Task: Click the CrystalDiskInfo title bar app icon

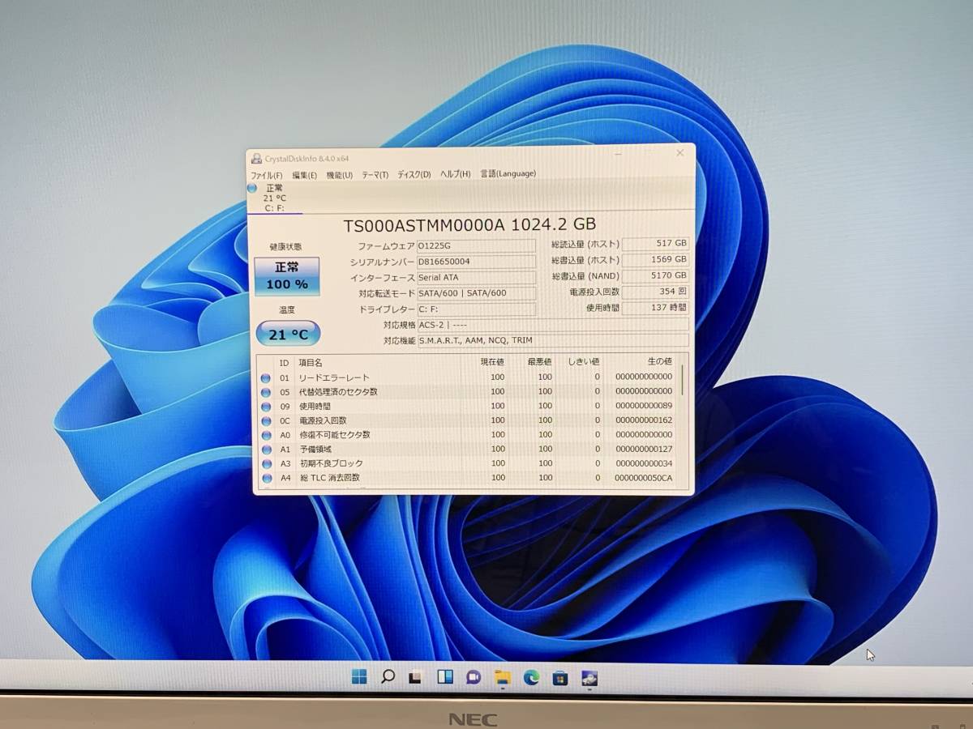Action: (x=256, y=159)
